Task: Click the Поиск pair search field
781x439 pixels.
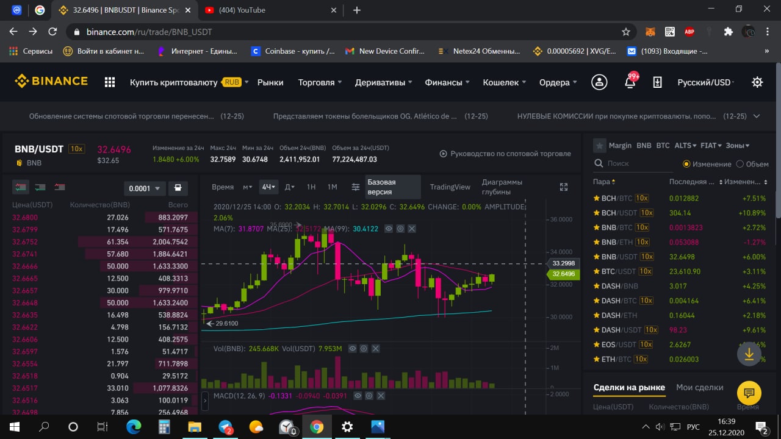Action: click(635, 163)
